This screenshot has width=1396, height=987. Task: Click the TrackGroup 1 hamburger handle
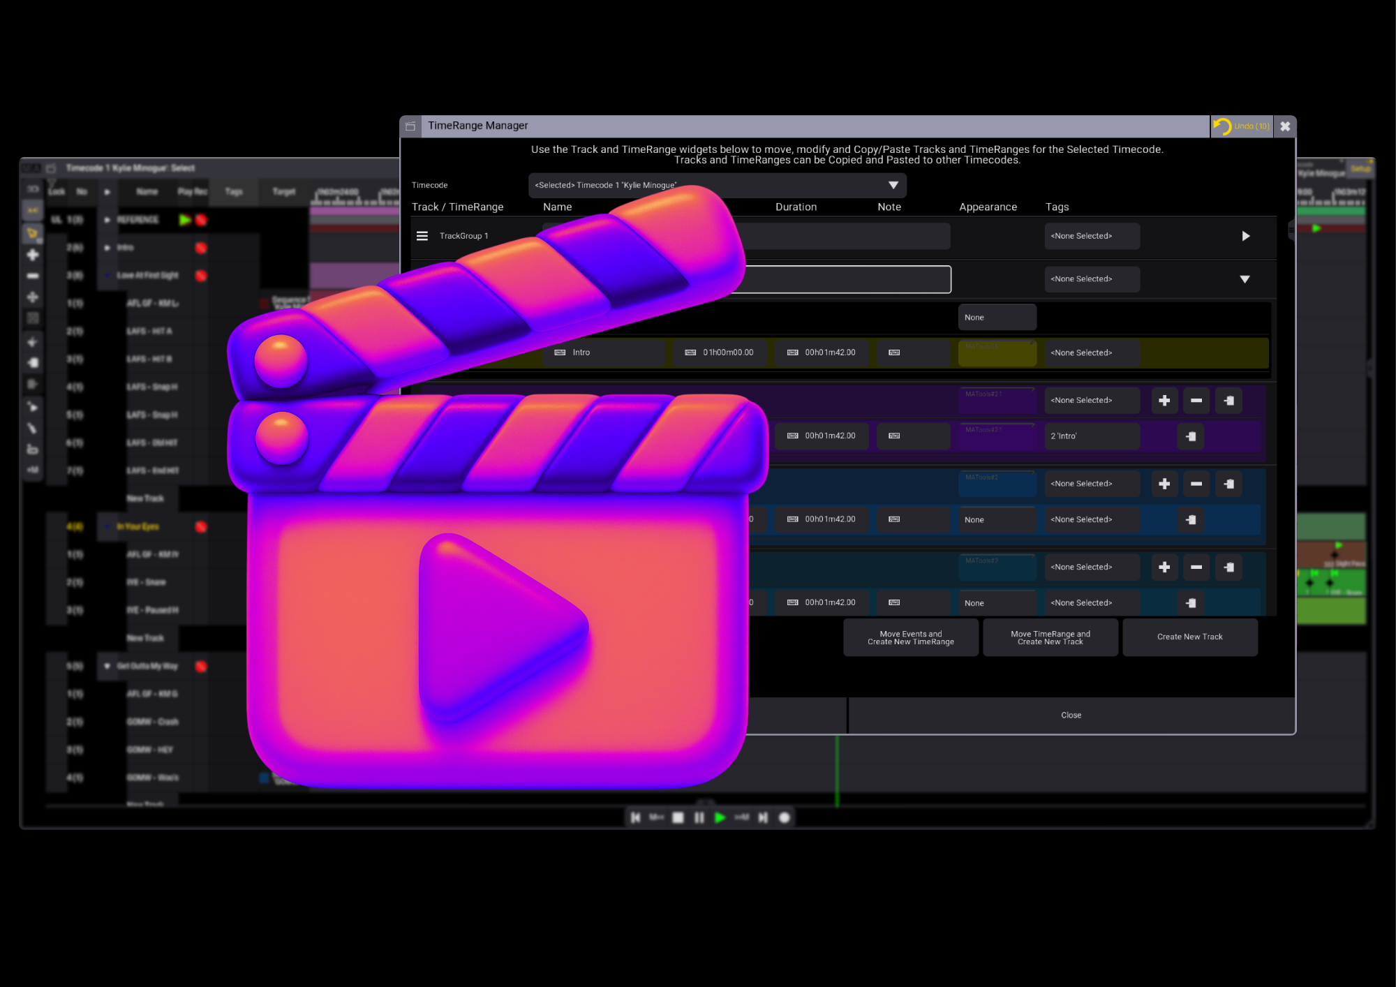pyautogui.click(x=422, y=236)
